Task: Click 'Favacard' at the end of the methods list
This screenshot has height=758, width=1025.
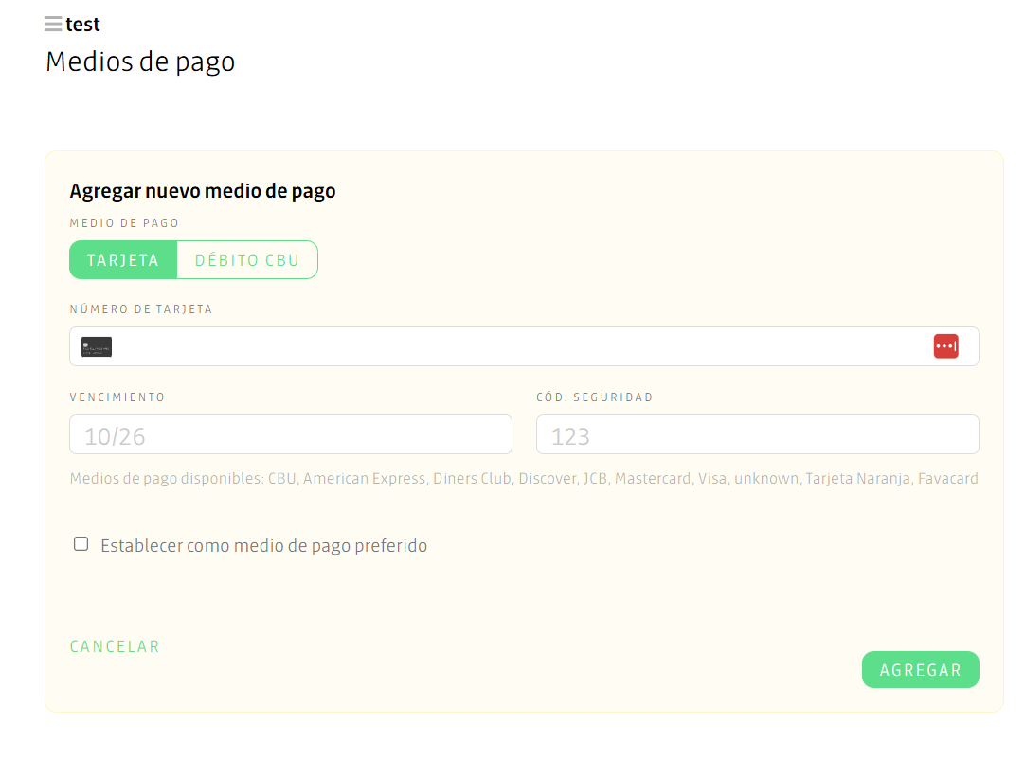Action: point(948,478)
